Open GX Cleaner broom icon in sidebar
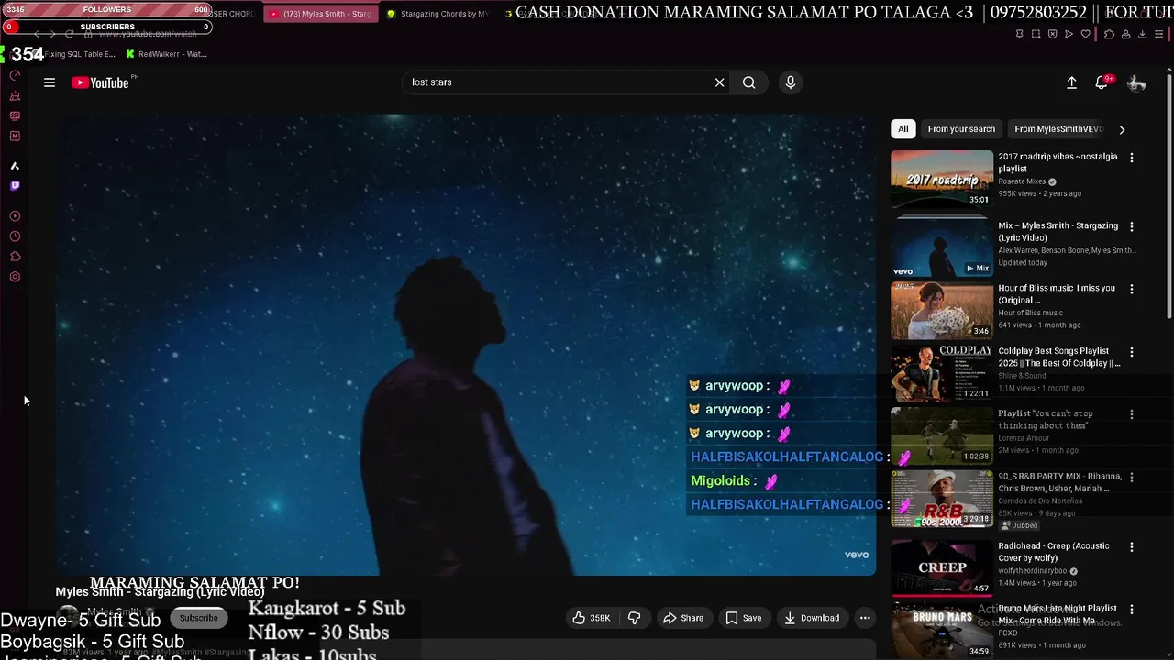1174x660 pixels. [x=15, y=95]
